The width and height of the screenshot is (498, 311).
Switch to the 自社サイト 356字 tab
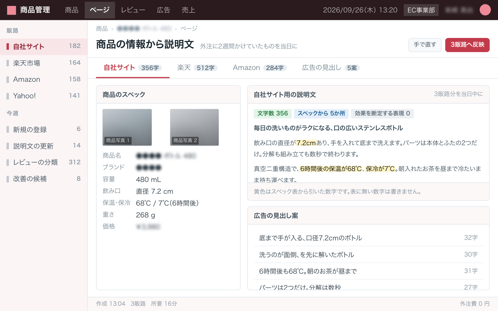pyautogui.click(x=133, y=68)
